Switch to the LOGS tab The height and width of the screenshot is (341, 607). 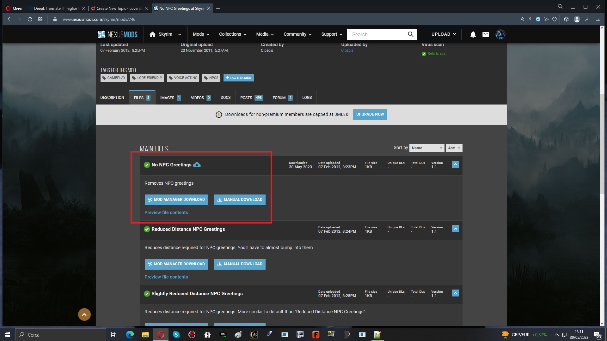(307, 98)
